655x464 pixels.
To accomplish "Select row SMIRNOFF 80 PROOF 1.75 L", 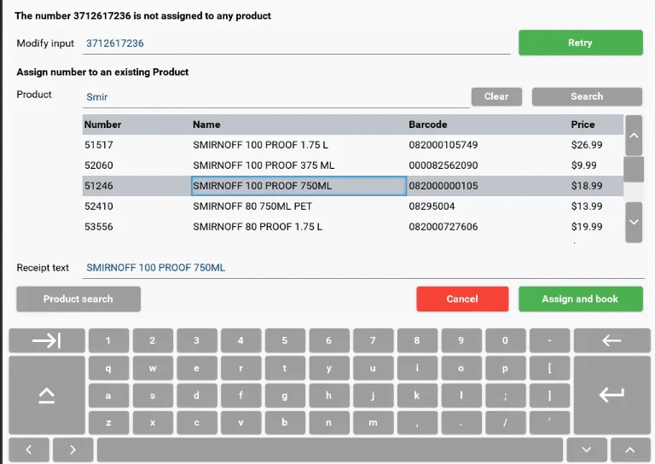I will [x=352, y=227].
